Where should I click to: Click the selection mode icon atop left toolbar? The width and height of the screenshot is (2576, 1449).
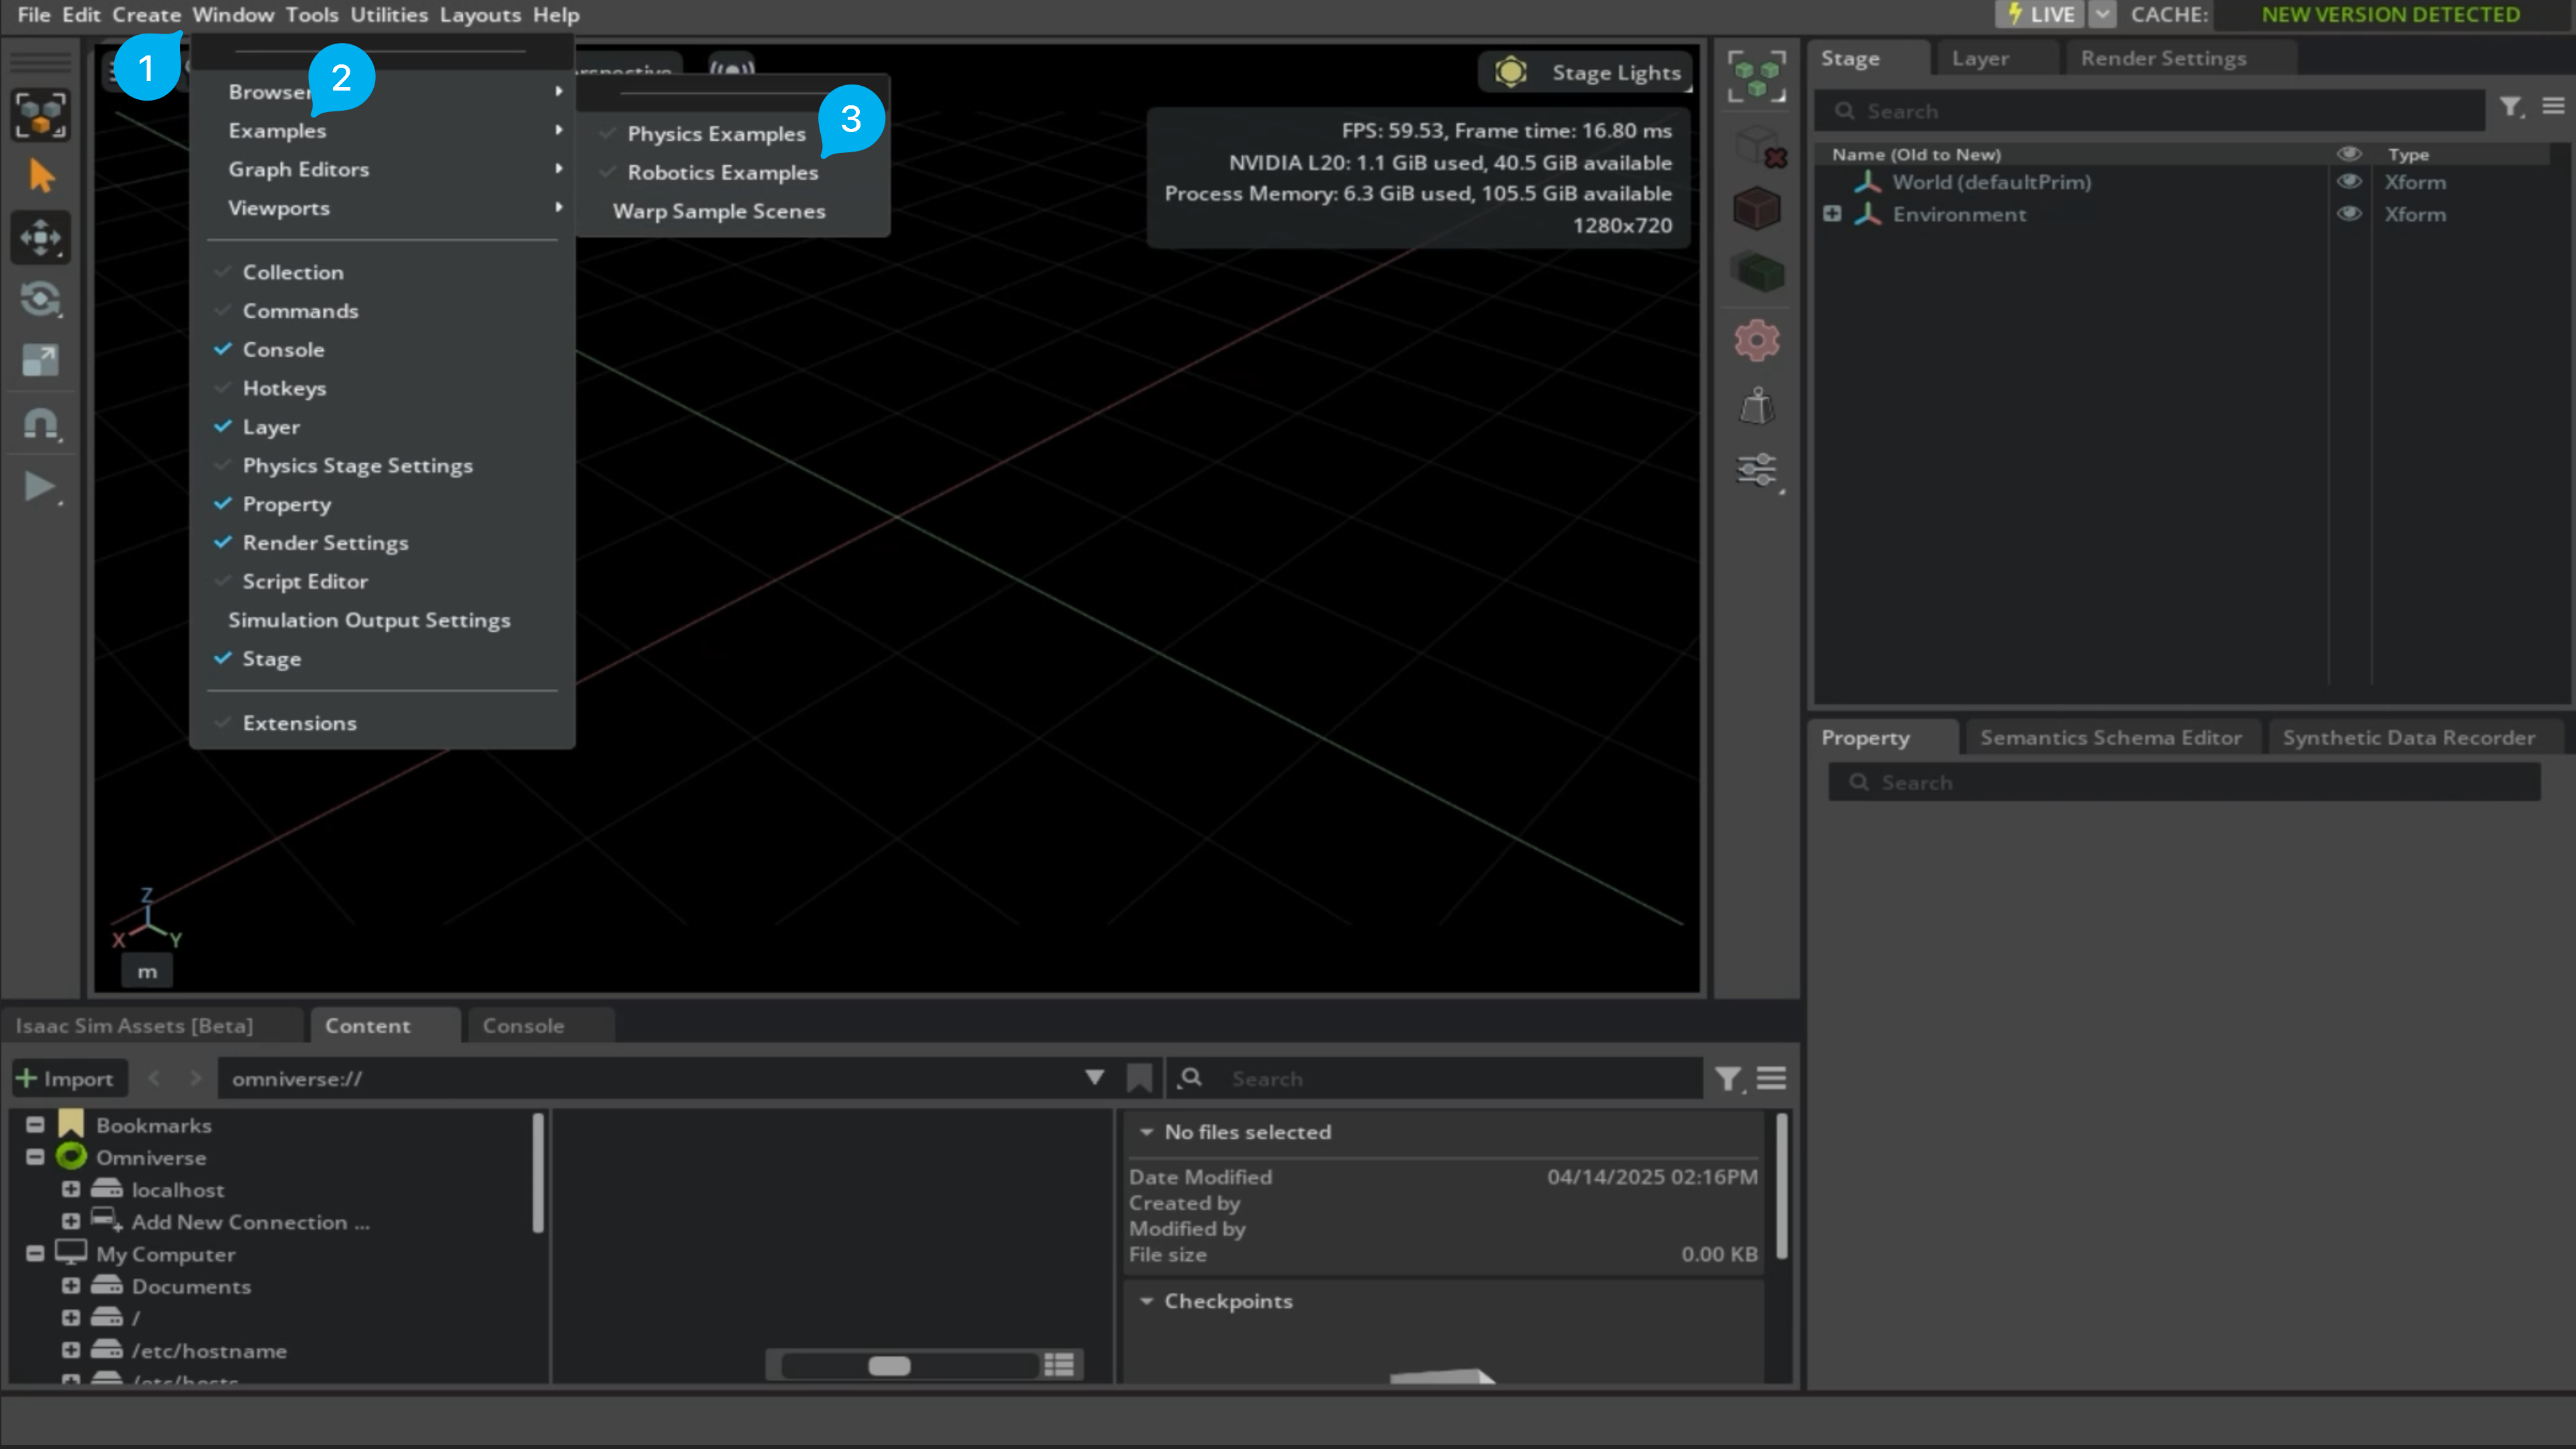point(41,115)
